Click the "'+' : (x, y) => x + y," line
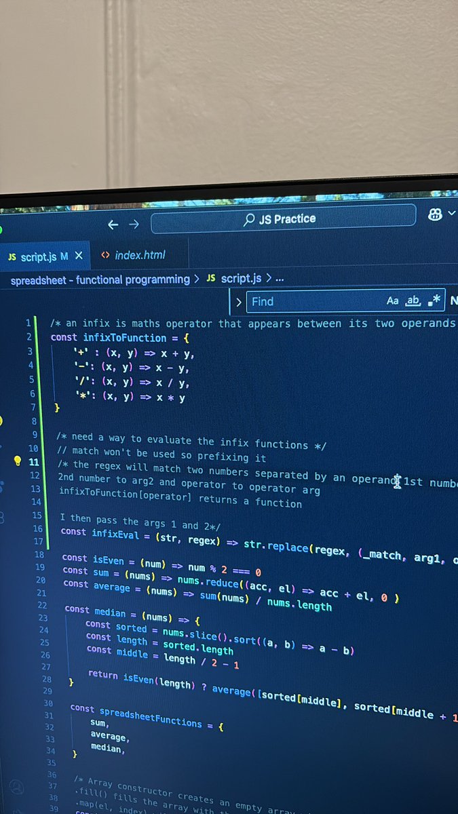Image resolution: width=458 pixels, height=814 pixels. coord(134,353)
